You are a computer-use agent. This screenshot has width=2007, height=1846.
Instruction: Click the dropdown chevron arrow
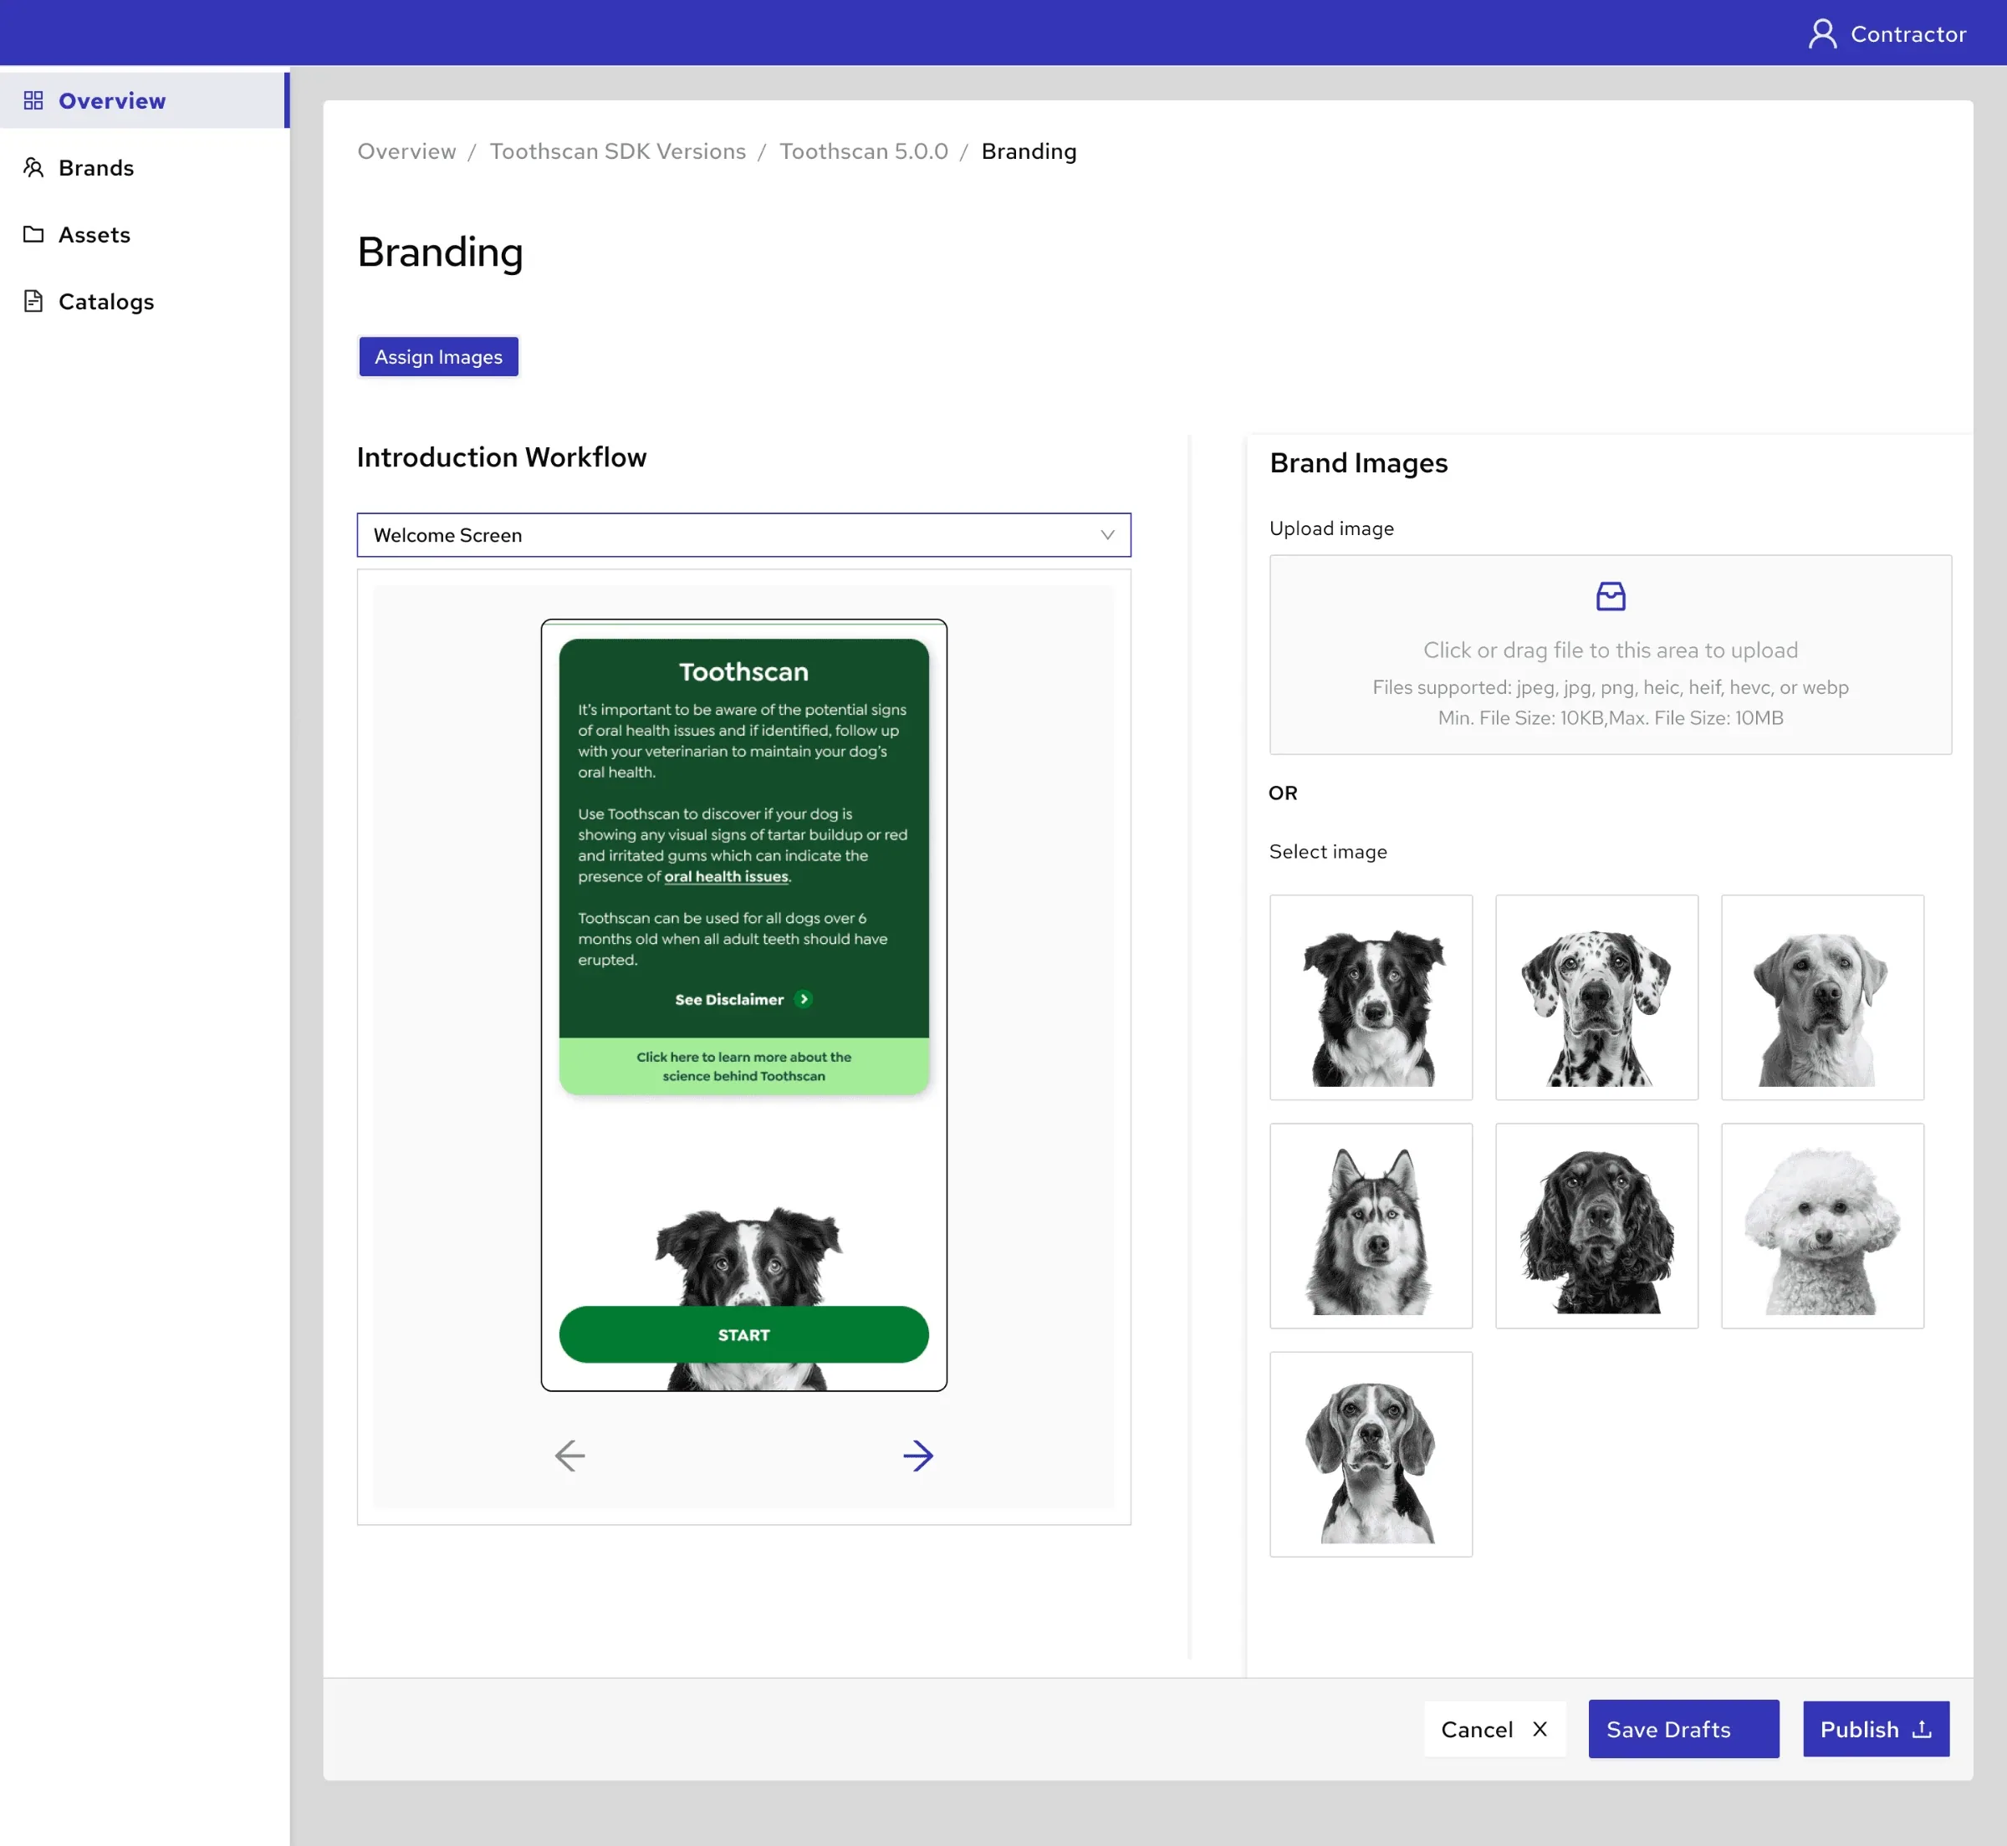tap(1107, 535)
